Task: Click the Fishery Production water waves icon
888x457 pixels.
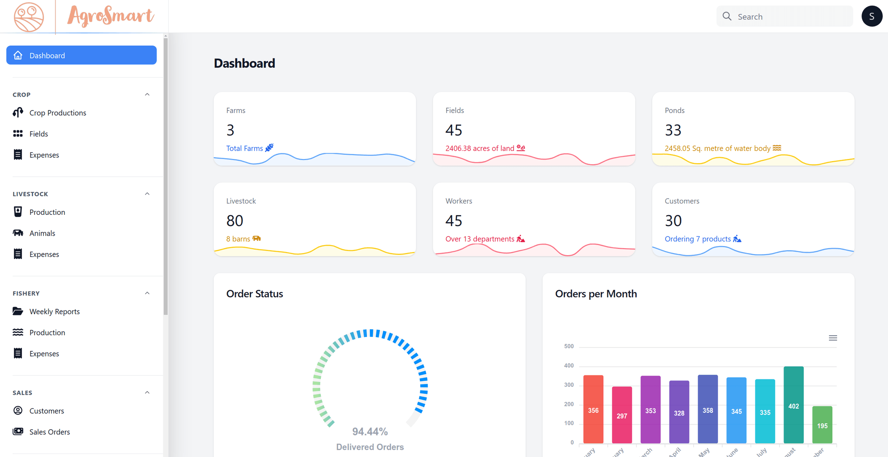Action: [x=18, y=332]
